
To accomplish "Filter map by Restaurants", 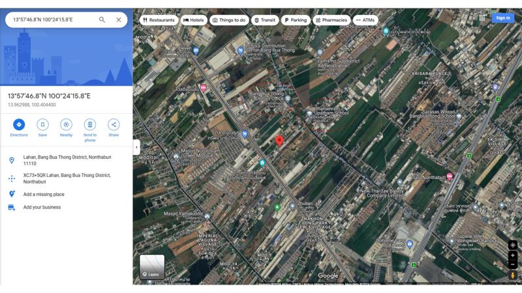I will click(x=159, y=20).
